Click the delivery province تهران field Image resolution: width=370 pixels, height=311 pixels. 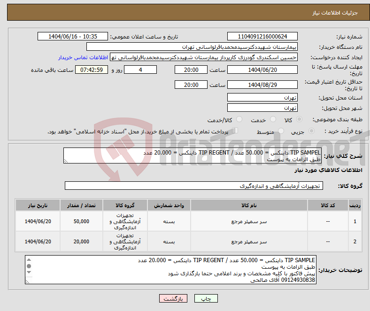[262, 97]
